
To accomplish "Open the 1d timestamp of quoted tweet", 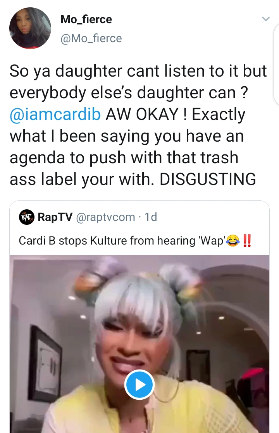I will [151, 217].
